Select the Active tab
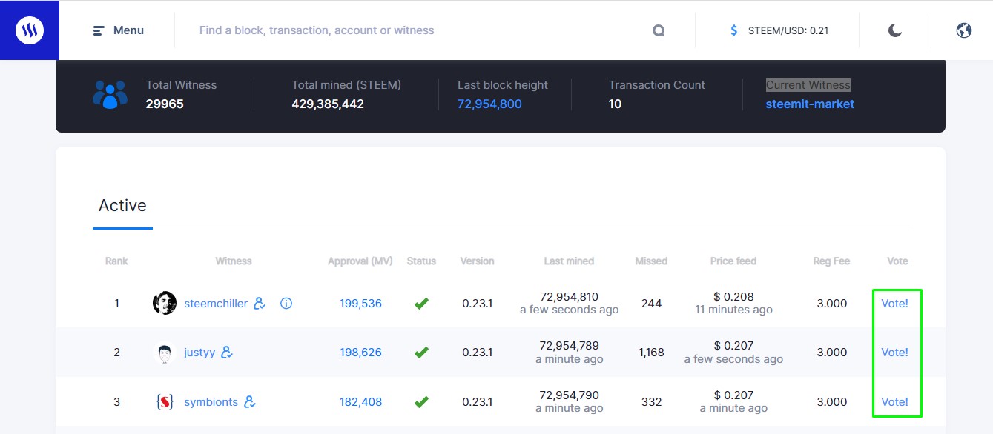993x434 pixels. coord(122,206)
